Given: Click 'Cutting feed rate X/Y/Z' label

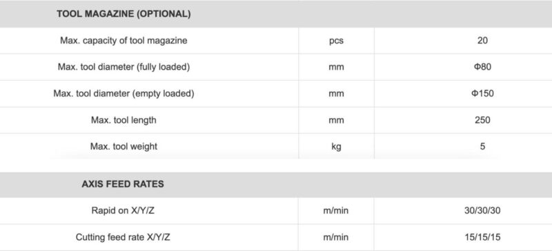Looking at the screenshot, I should [123, 237].
